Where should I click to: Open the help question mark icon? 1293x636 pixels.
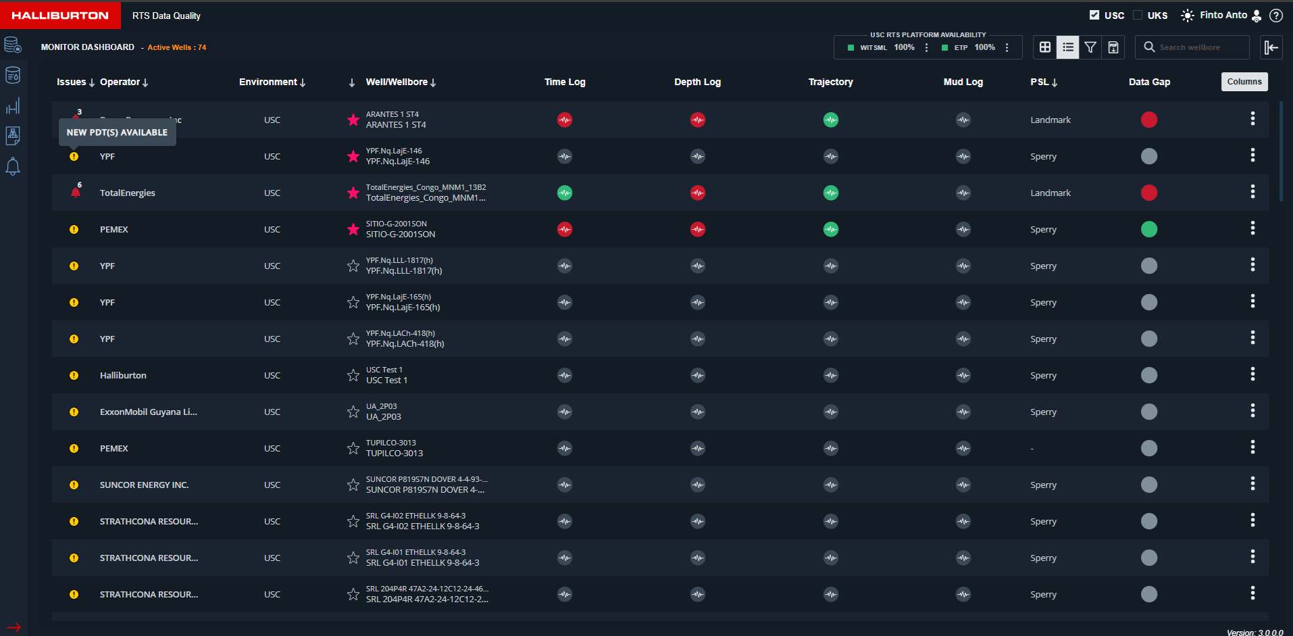1276,16
